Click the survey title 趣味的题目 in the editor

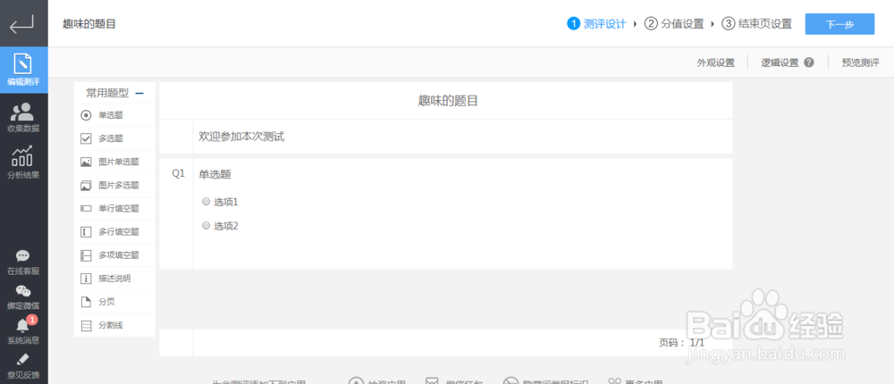click(x=448, y=102)
